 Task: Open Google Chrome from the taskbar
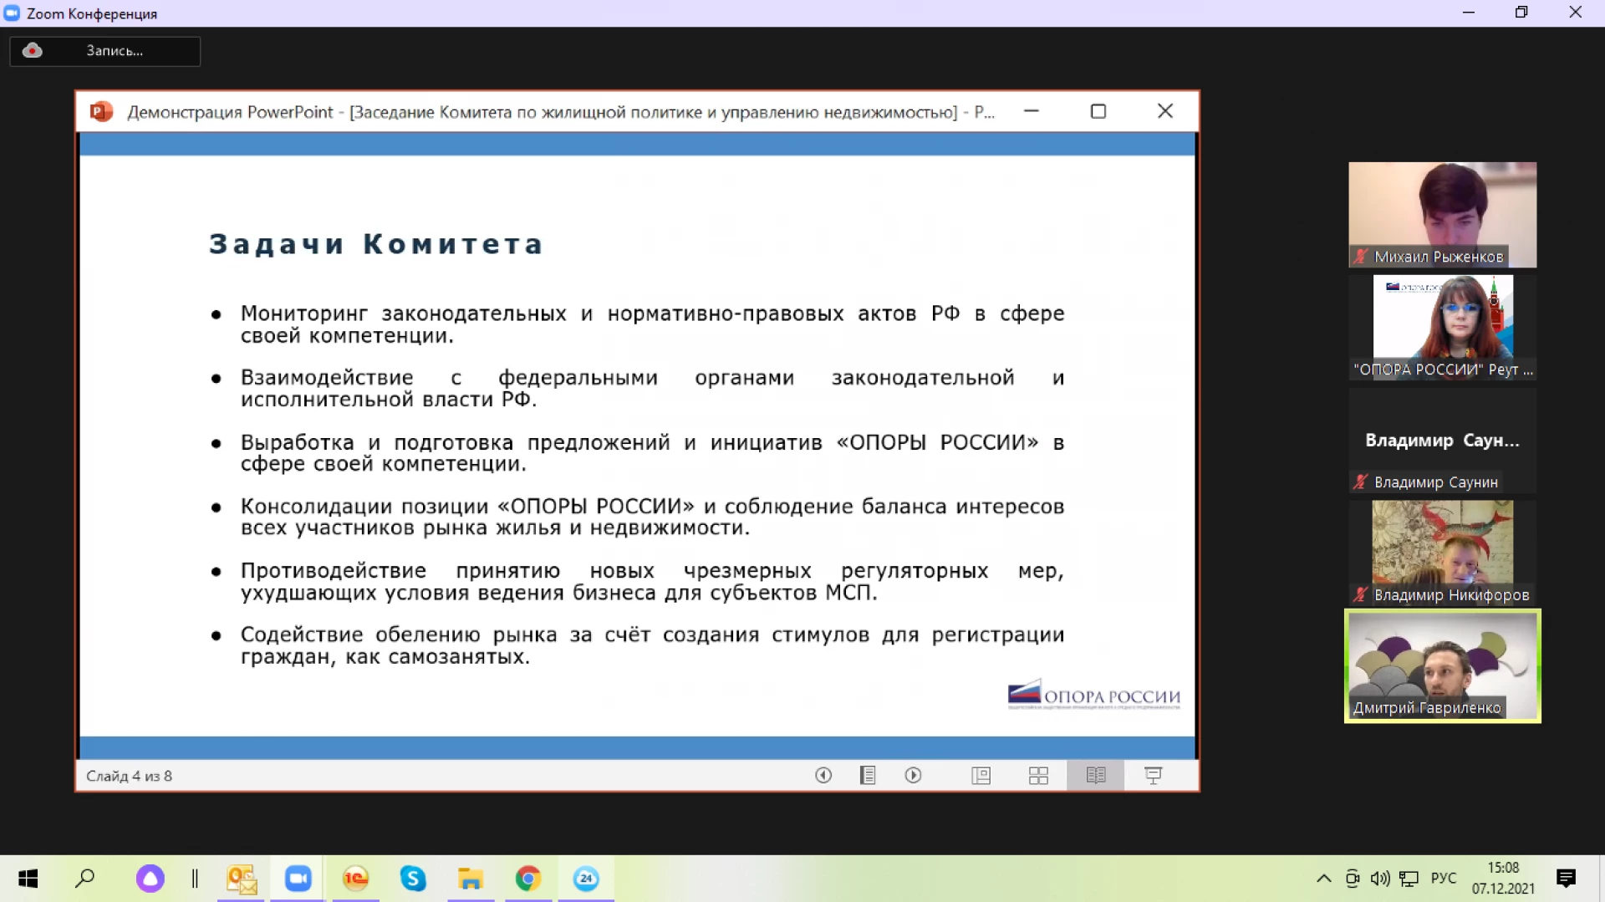tap(528, 879)
